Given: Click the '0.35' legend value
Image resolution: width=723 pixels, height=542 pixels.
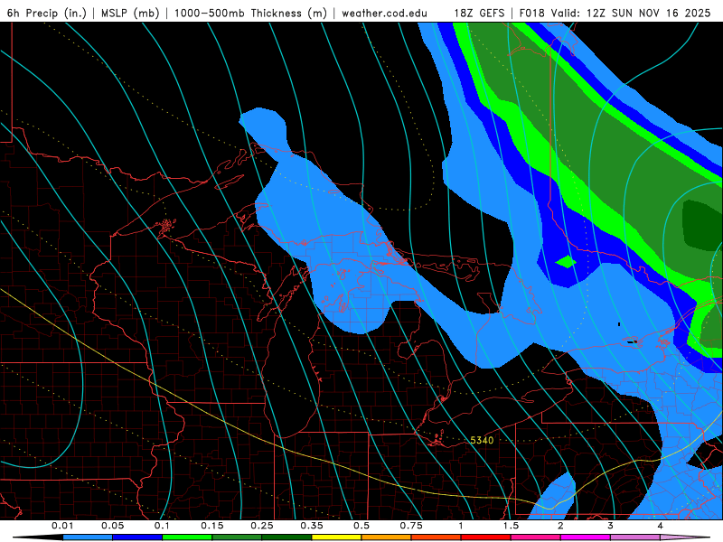Looking at the screenshot, I should point(312,526).
